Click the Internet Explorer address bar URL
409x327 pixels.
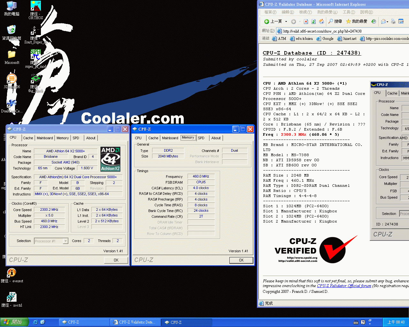pyautogui.click(x=322, y=31)
